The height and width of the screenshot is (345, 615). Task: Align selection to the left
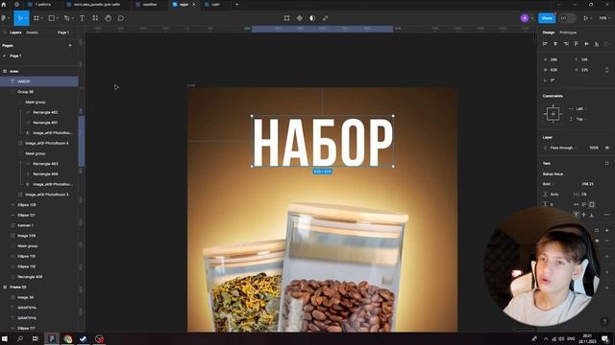tap(545, 44)
